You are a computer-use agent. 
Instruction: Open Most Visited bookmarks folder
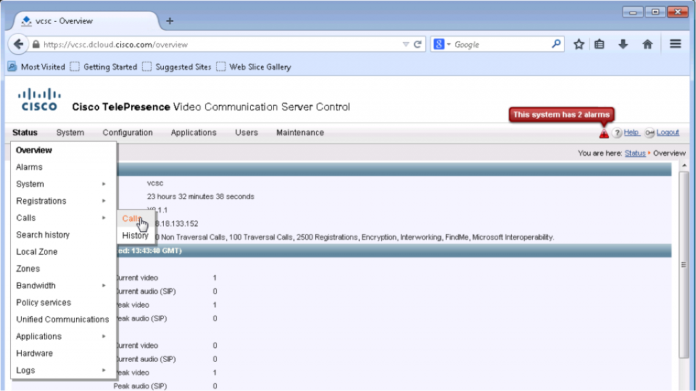[37, 67]
